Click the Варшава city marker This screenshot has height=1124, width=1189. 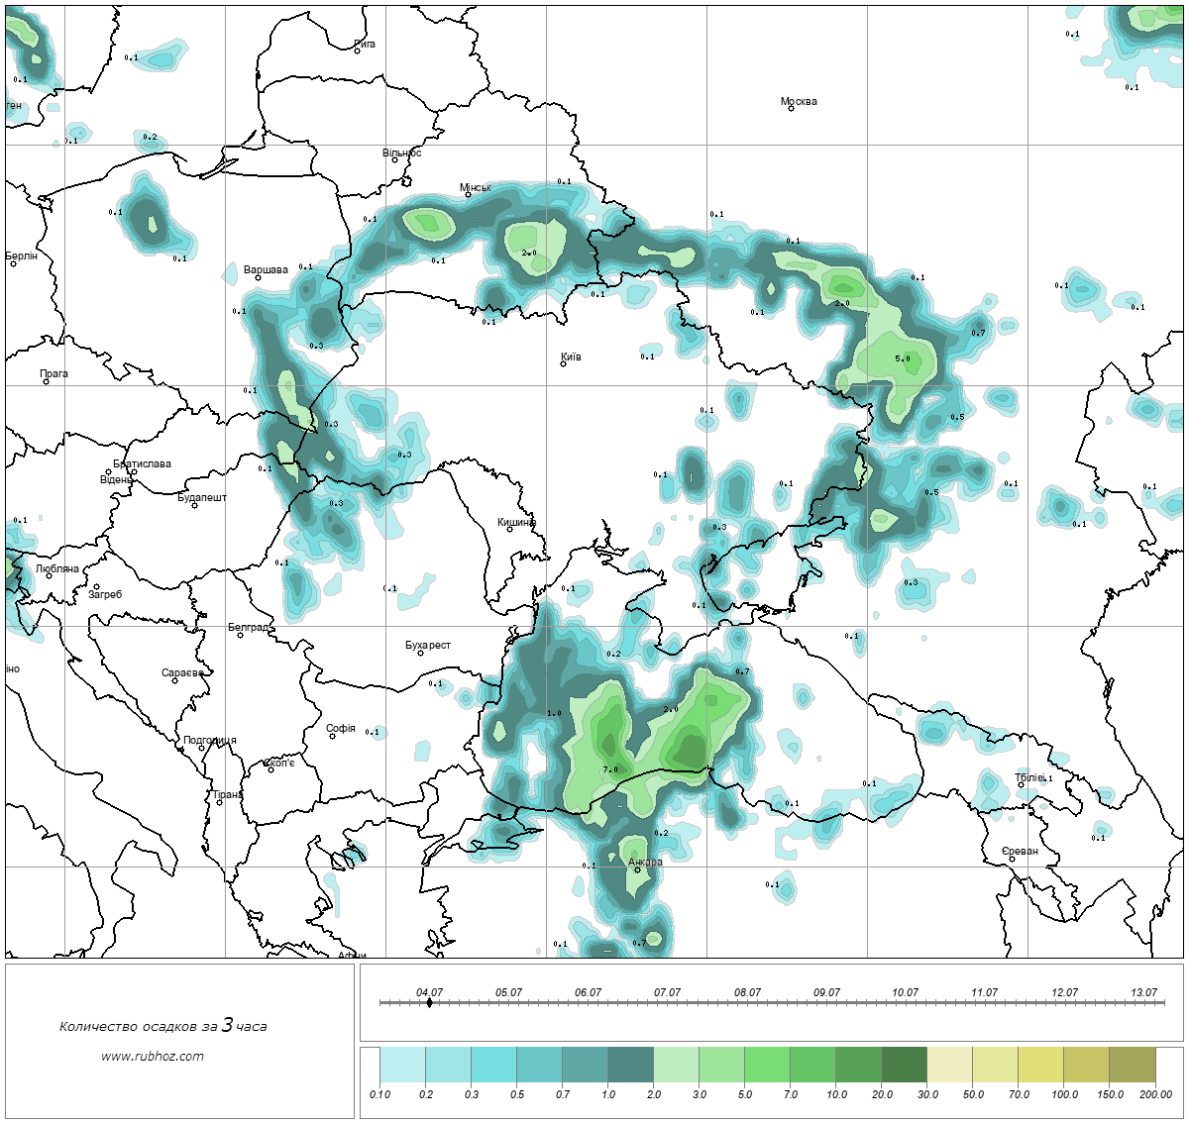(258, 277)
